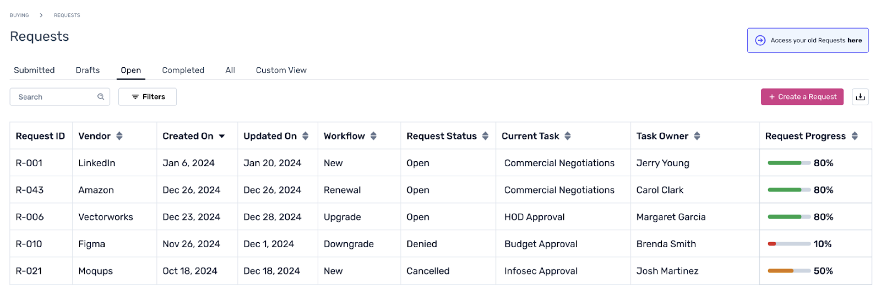The width and height of the screenshot is (881, 294).
Task: Click Jan 6, 2024 created date
Action: click(188, 163)
